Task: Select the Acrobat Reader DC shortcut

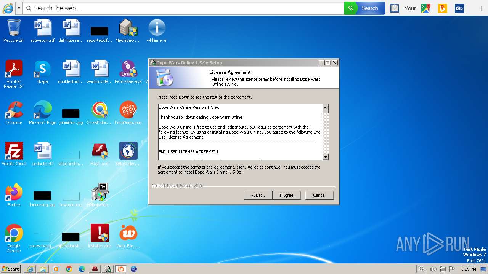Action: [x=14, y=74]
